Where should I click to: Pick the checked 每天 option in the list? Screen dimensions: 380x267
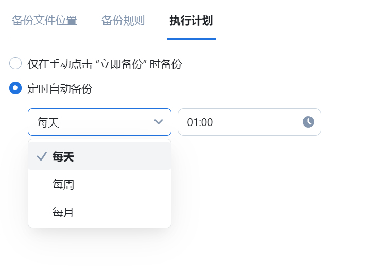[63, 157]
